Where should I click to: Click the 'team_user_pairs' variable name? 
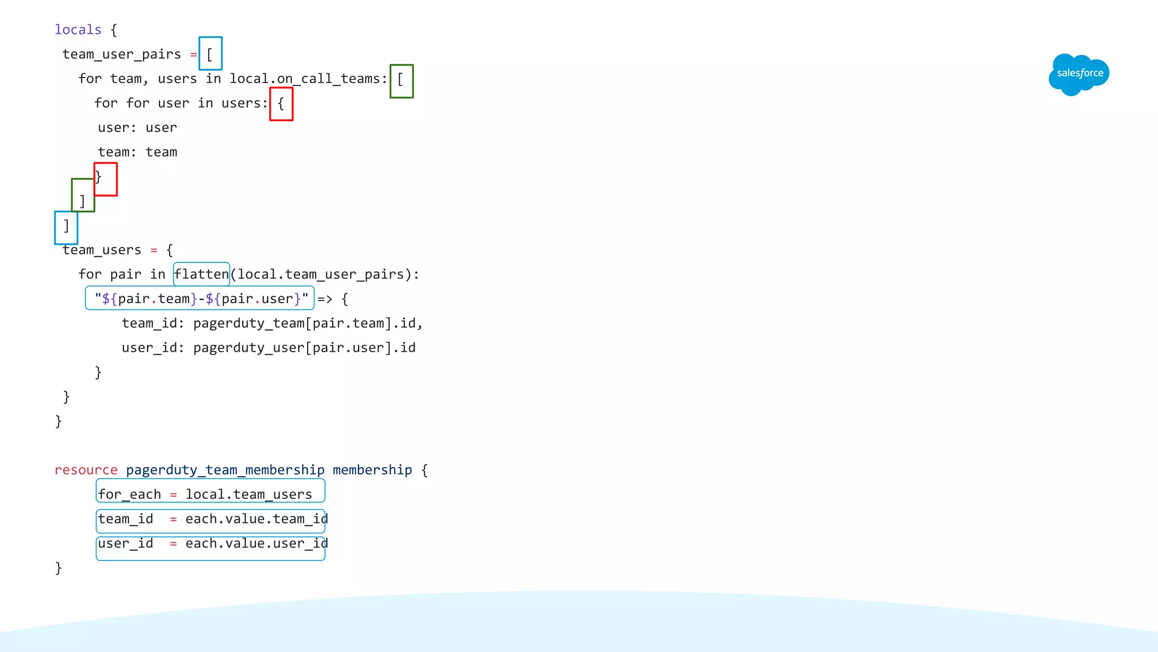pyautogui.click(x=122, y=54)
